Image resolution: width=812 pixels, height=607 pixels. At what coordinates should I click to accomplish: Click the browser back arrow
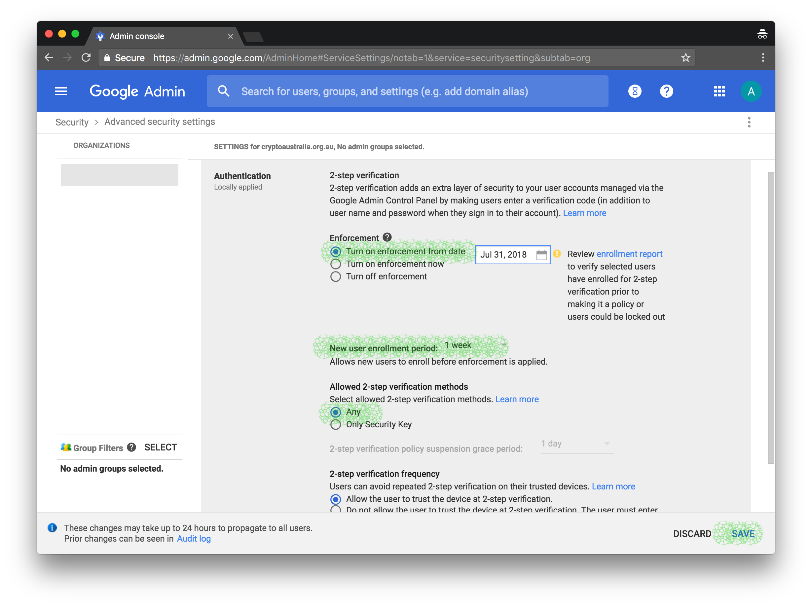49,57
